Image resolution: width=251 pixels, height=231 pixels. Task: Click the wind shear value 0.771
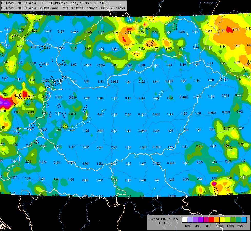pos(142,114)
